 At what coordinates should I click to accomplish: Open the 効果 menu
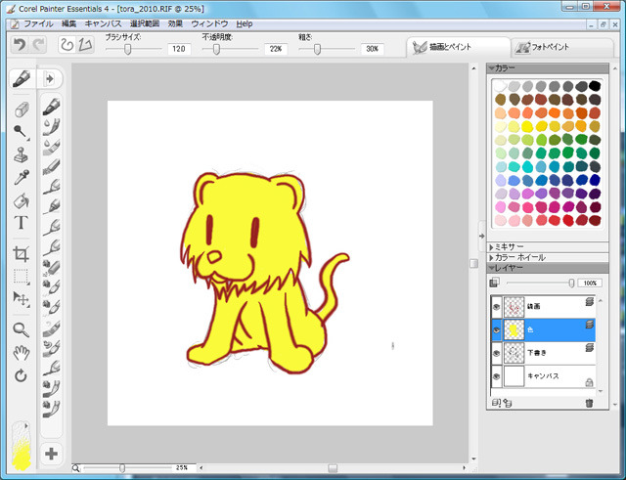point(175,23)
